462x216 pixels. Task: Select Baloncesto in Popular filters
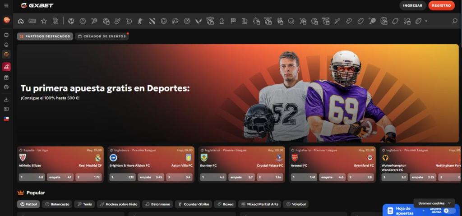[57, 204]
